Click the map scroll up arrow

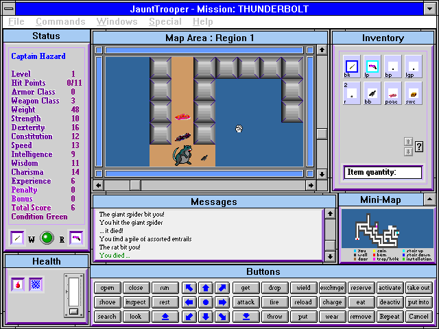click(x=322, y=50)
